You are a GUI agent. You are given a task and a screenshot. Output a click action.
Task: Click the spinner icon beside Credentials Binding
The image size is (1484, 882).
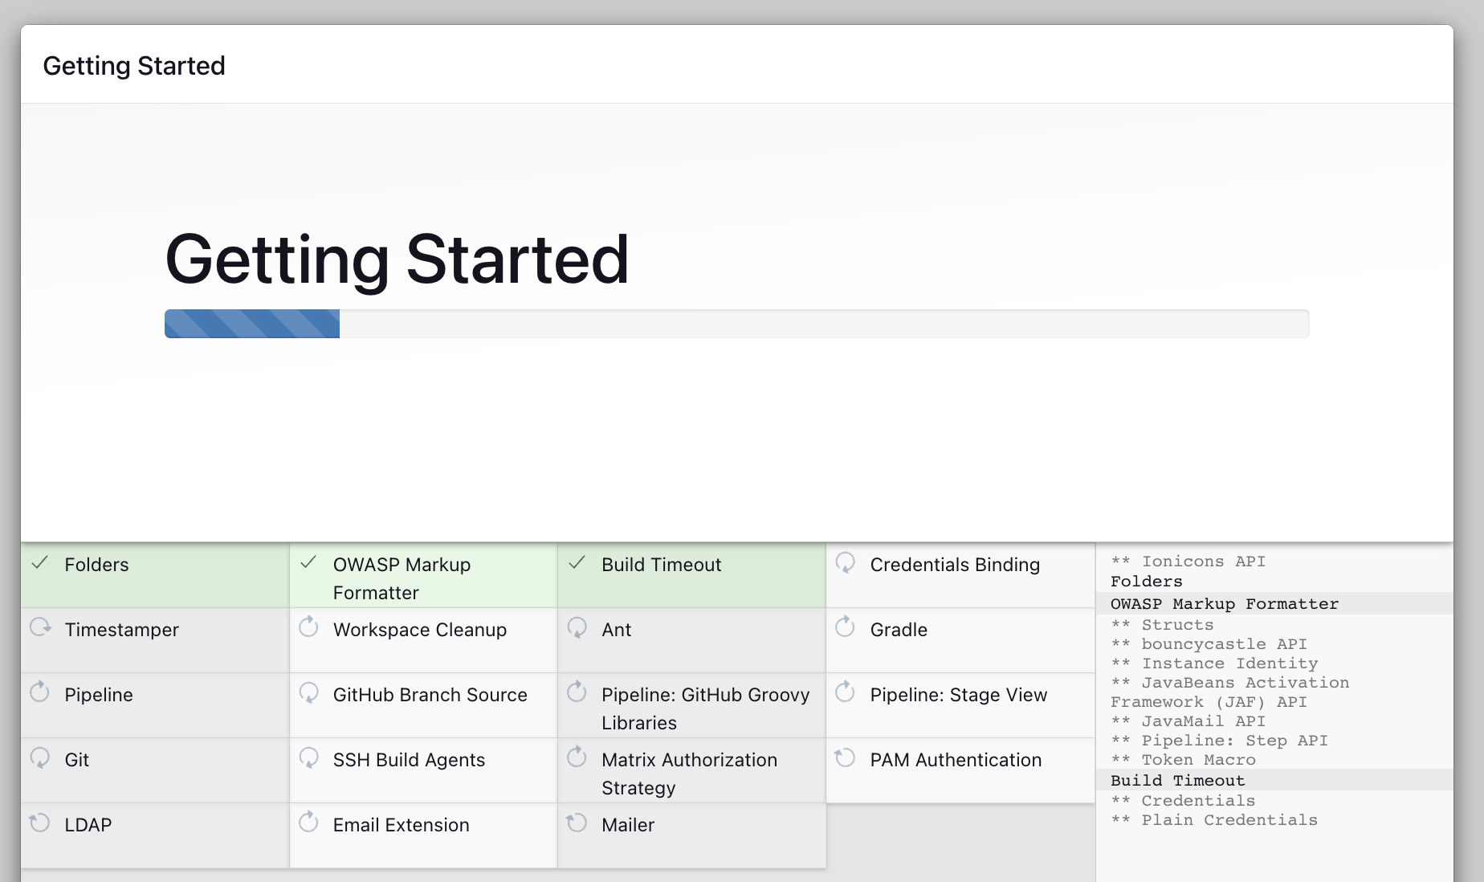[x=845, y=563]
